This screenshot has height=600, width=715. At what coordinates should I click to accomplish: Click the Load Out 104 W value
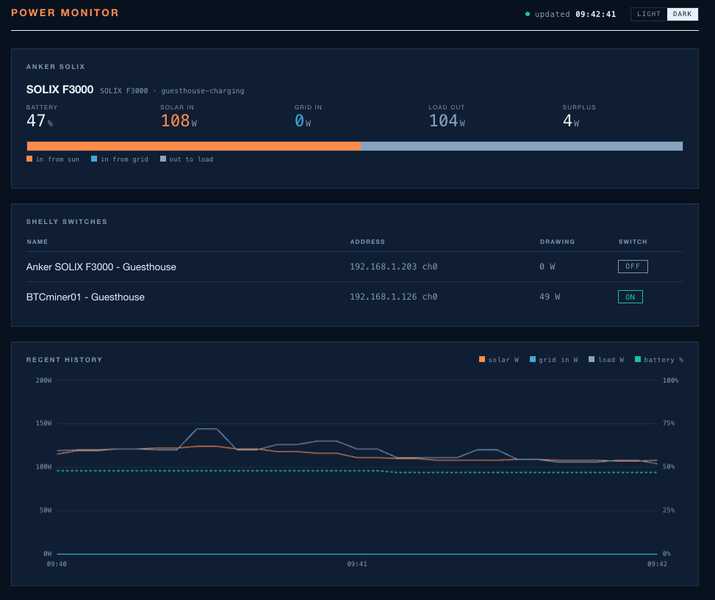tap(447, 120)
